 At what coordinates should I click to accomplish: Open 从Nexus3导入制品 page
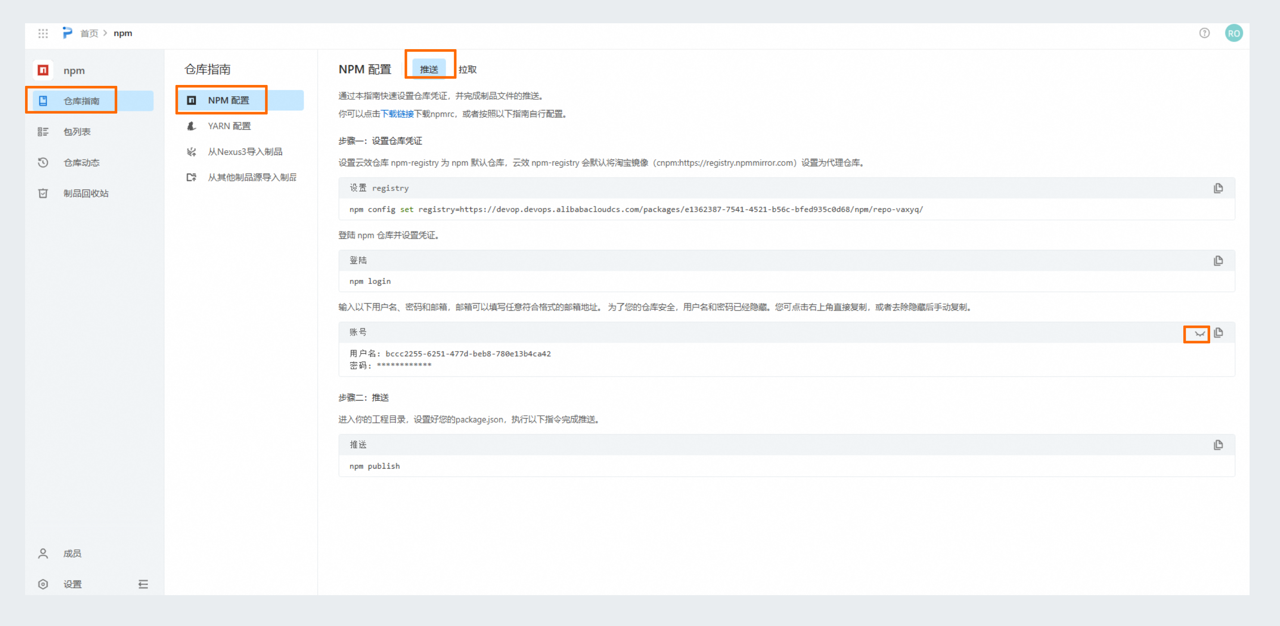(244, 152)
